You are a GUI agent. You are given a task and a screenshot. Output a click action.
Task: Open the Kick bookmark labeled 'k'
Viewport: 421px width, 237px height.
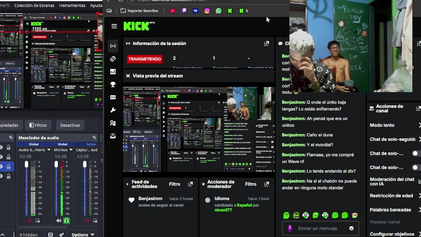click(x=244, y=11)
